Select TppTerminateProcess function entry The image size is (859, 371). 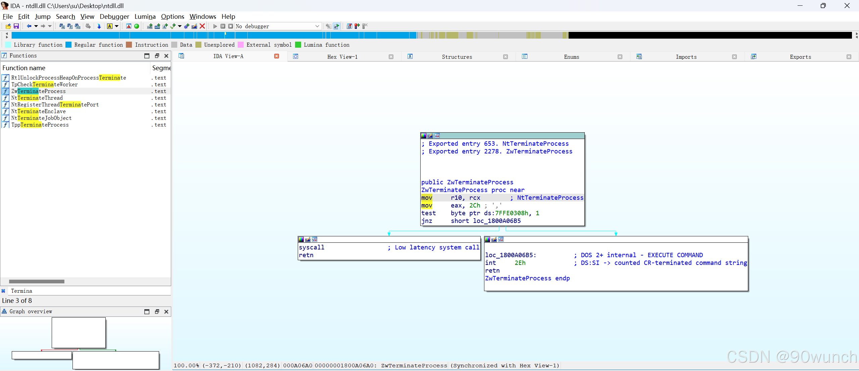[x=40, y=125]
